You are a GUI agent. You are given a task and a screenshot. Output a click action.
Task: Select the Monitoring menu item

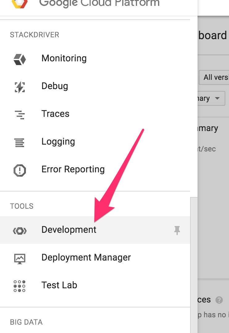point(64,58)
